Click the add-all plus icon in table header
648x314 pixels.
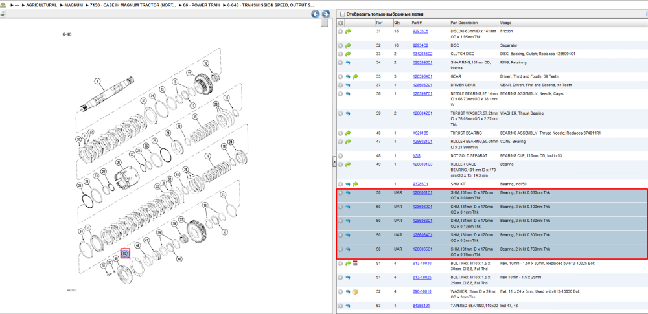(341, 23)
